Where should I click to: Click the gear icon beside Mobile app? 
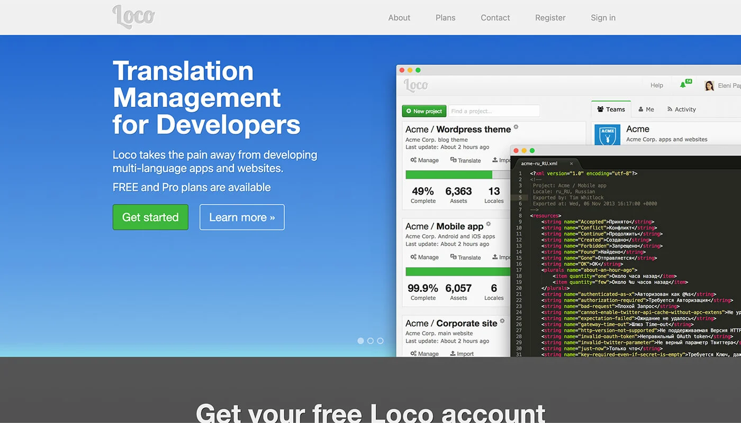[489, 224]
